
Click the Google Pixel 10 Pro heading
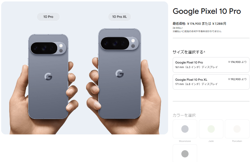coord(207,11)
